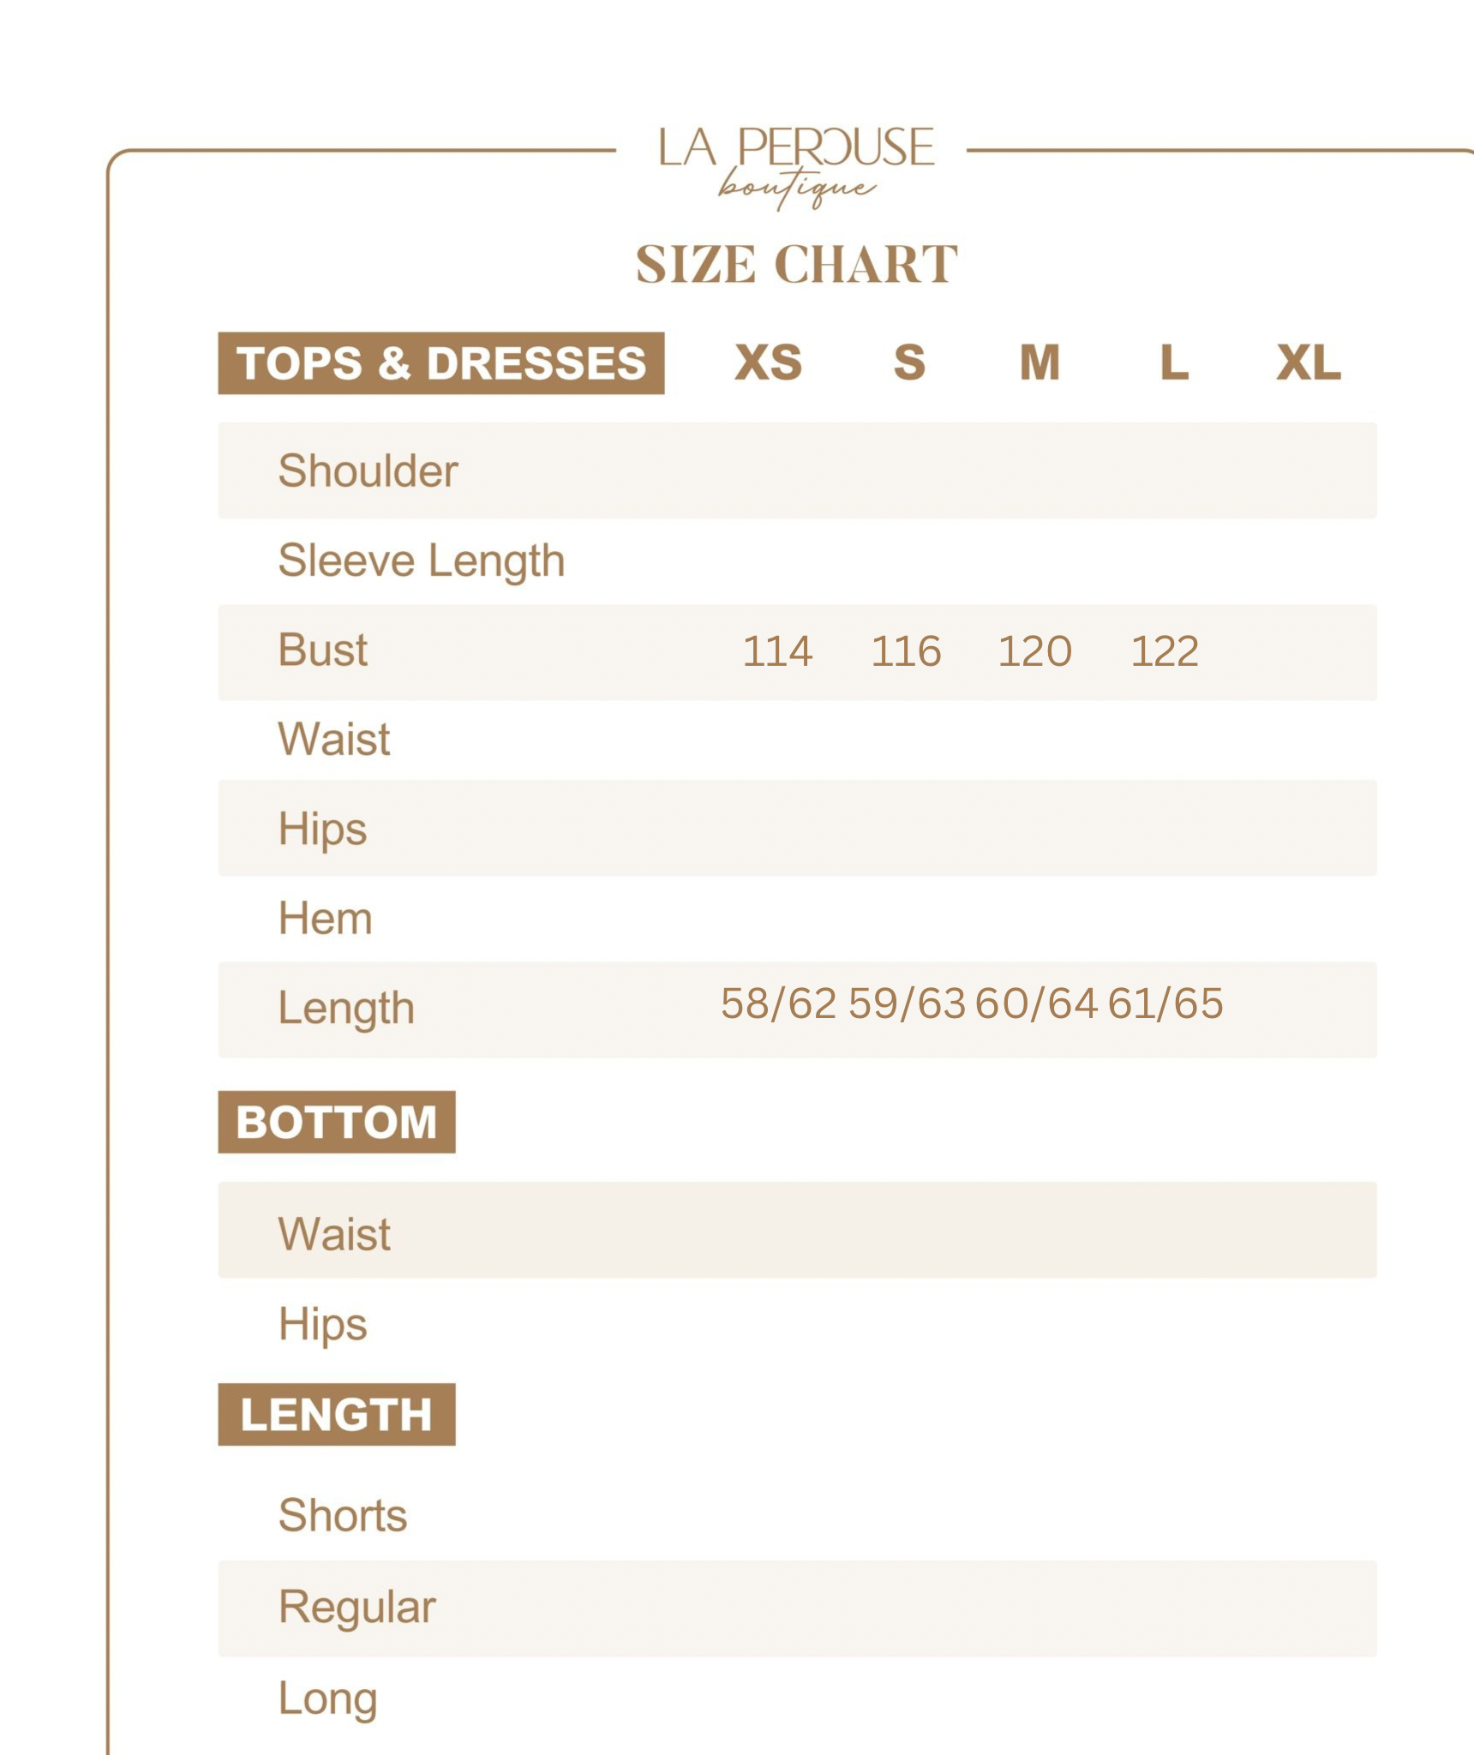Click the Long row label
The width and height of the screenshot is (1474, 1755).
[x=328, y=1698]
